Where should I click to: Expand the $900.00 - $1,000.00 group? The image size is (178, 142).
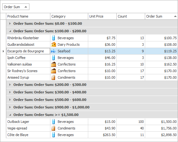click(x=10, y=107)
